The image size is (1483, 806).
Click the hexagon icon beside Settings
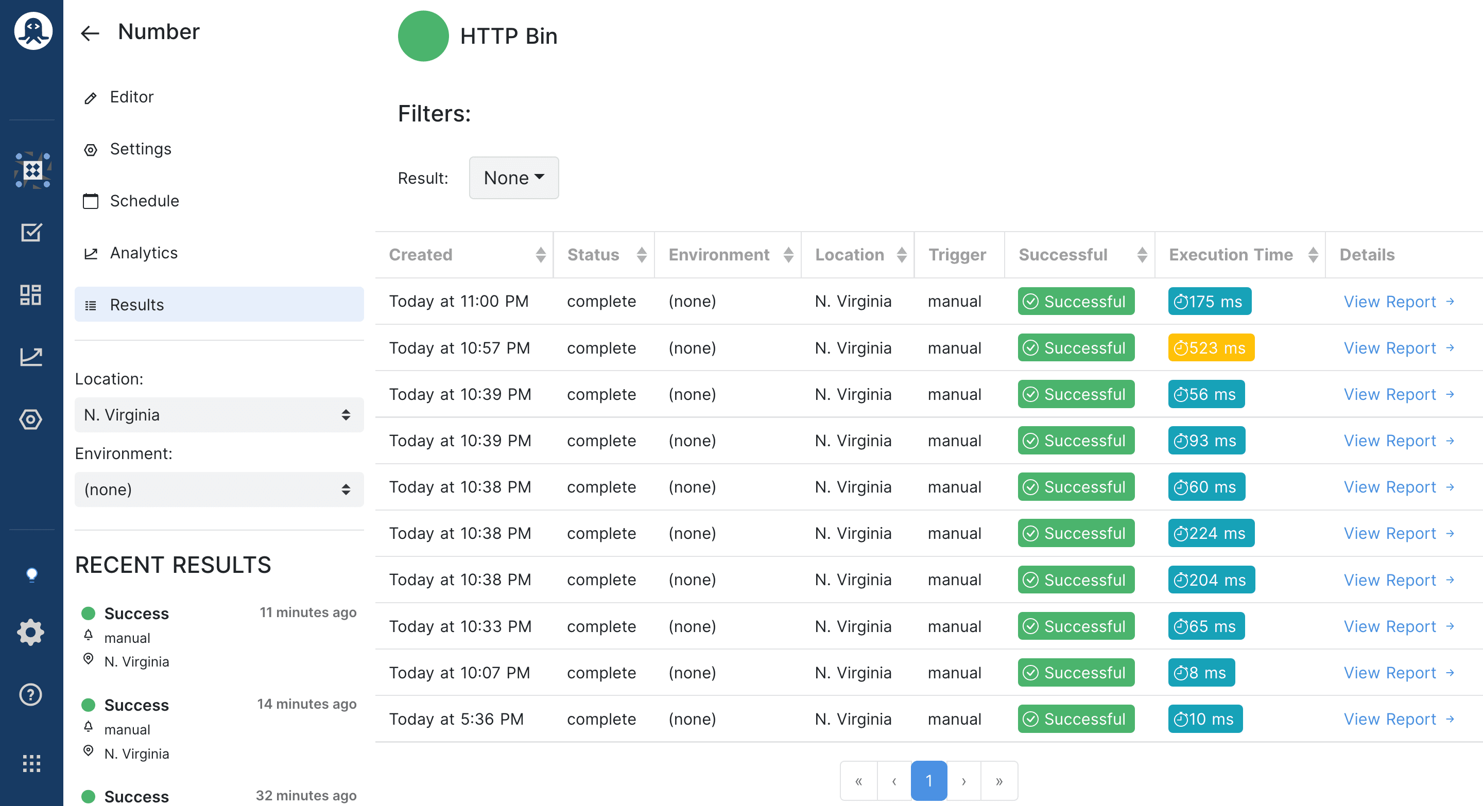[x=91, y=150]
